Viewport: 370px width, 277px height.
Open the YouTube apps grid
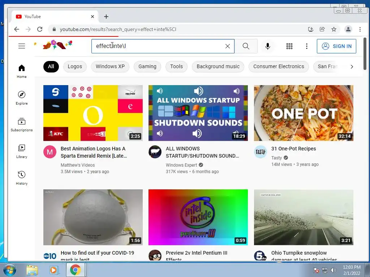pyautogui.click(x=289, y=46)
